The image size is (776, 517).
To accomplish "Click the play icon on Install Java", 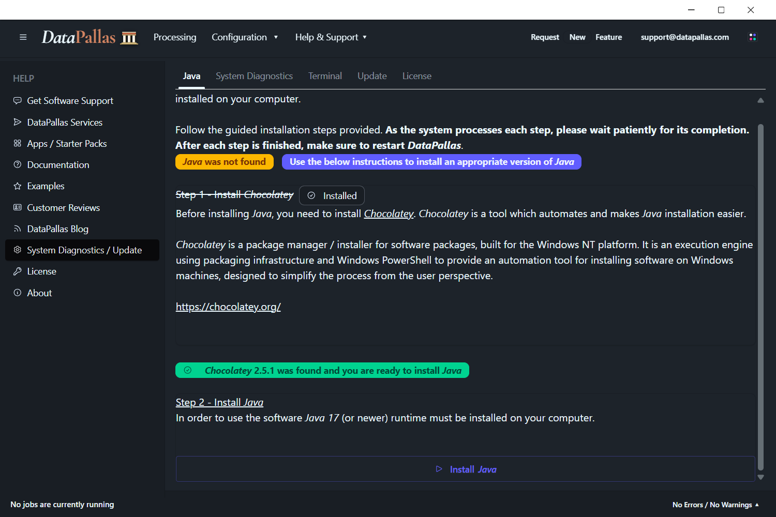I will click(x=439, y=469).
